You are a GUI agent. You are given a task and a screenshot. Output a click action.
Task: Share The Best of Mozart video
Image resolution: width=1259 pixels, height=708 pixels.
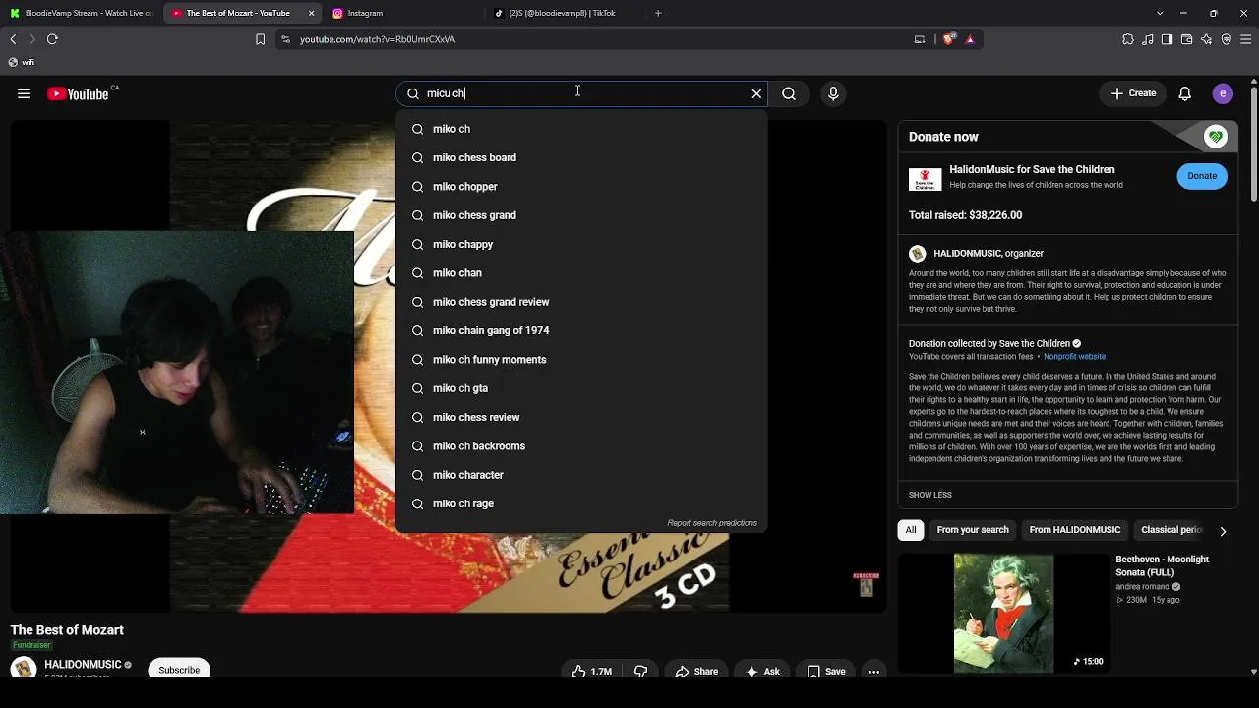696,672
